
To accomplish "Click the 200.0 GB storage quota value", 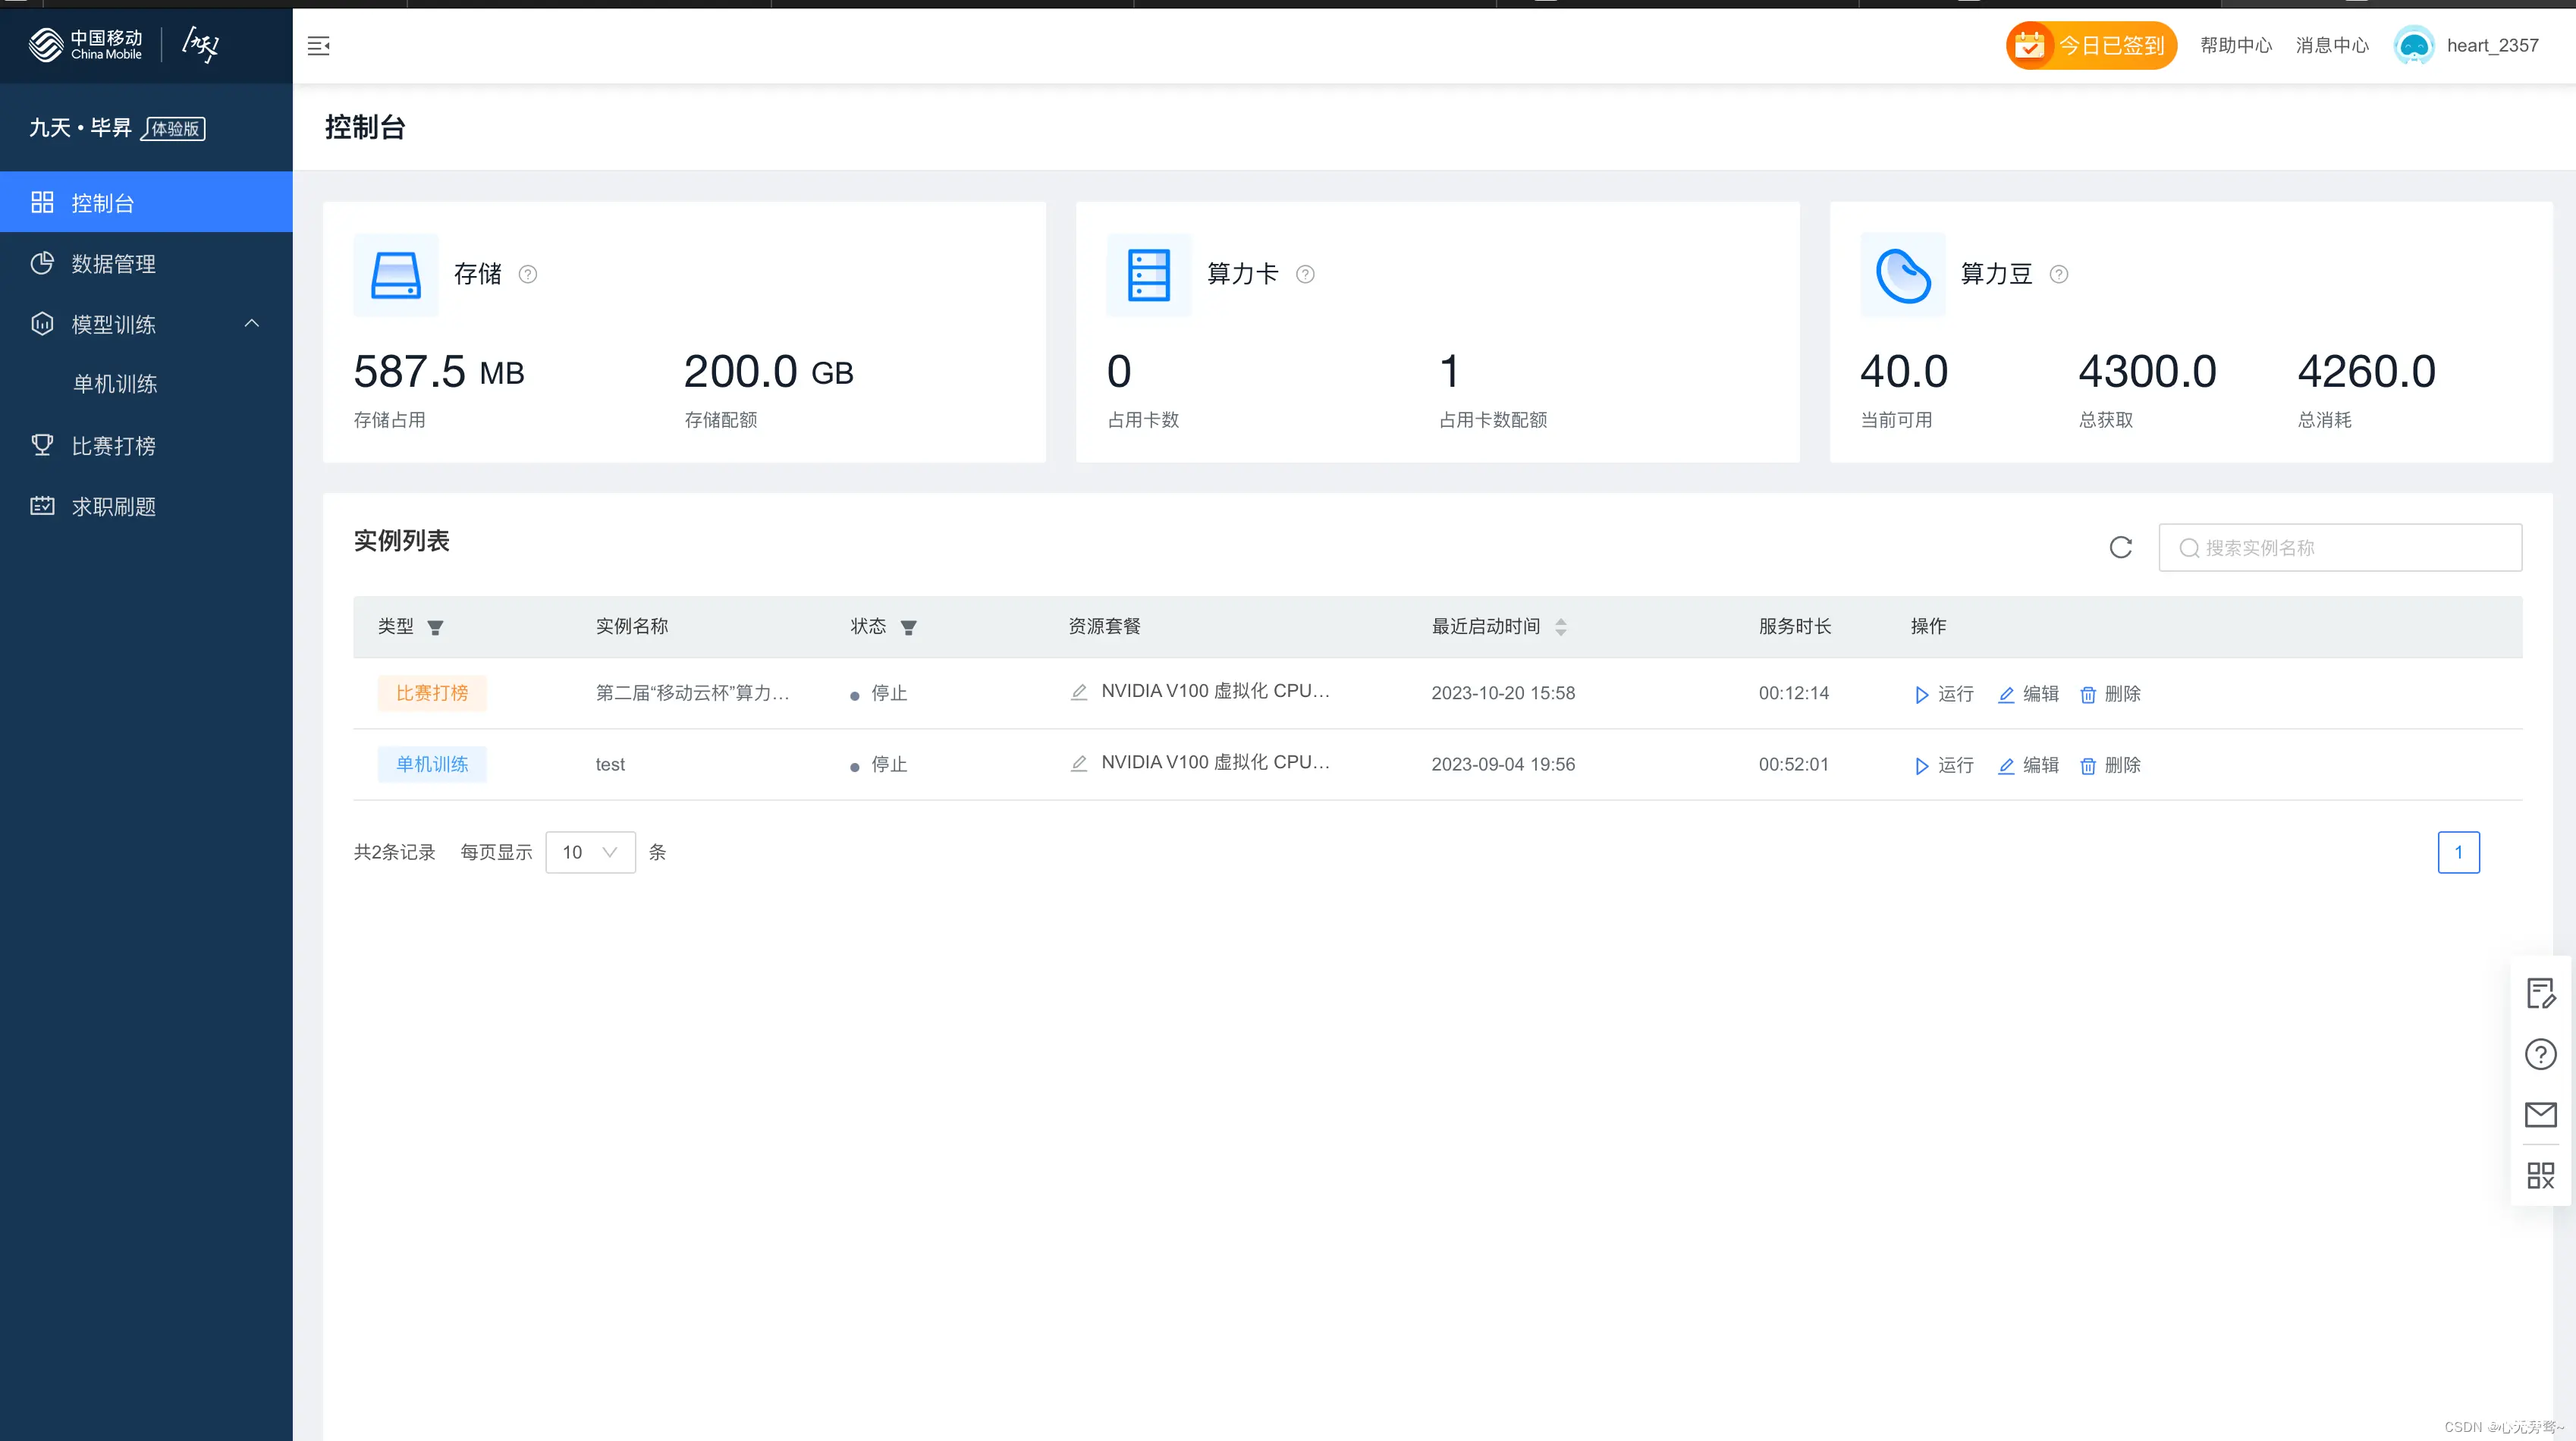I will point(768,372).
